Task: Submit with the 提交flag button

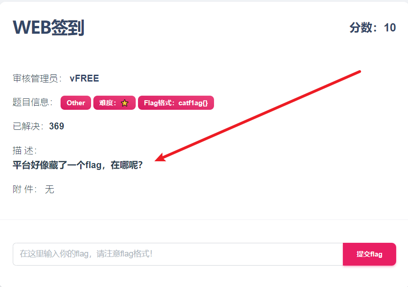Action: click(369, 254)
